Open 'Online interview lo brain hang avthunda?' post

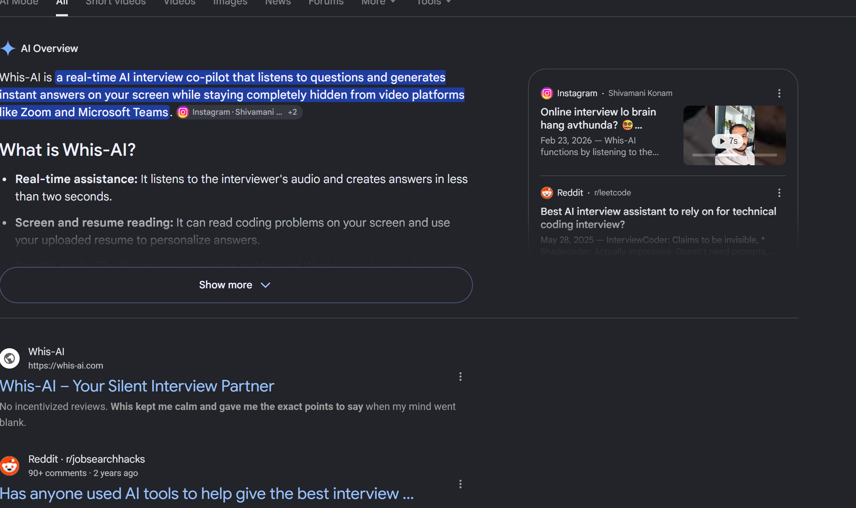coord(598,118)
